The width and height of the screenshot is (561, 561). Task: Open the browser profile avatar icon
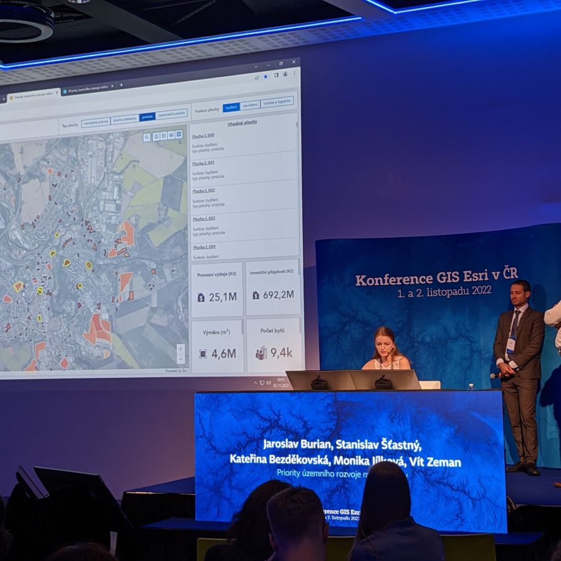pyautogui.click(x=285, y=74)
